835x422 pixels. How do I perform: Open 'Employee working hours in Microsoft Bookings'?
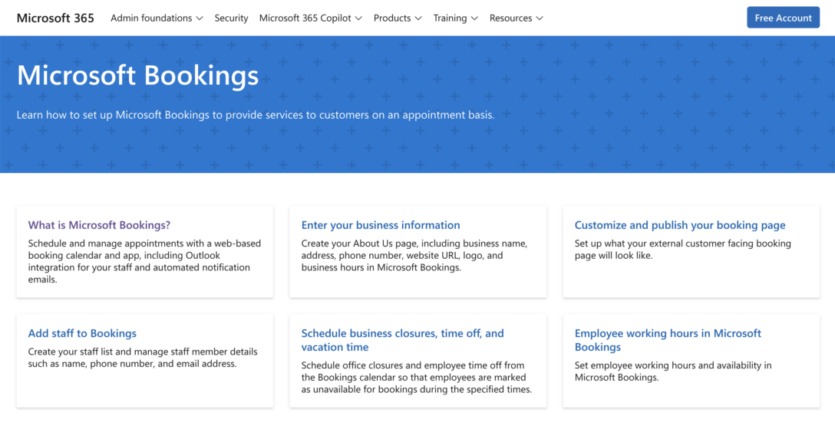tap(668, 340)
